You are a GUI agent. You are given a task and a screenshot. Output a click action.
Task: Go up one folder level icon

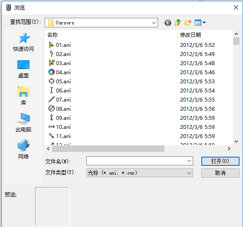(178, 23)
